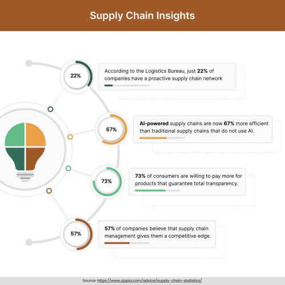Click the light bulb's dark green quadrant
The image size is (285, 285).
(17, 158)
